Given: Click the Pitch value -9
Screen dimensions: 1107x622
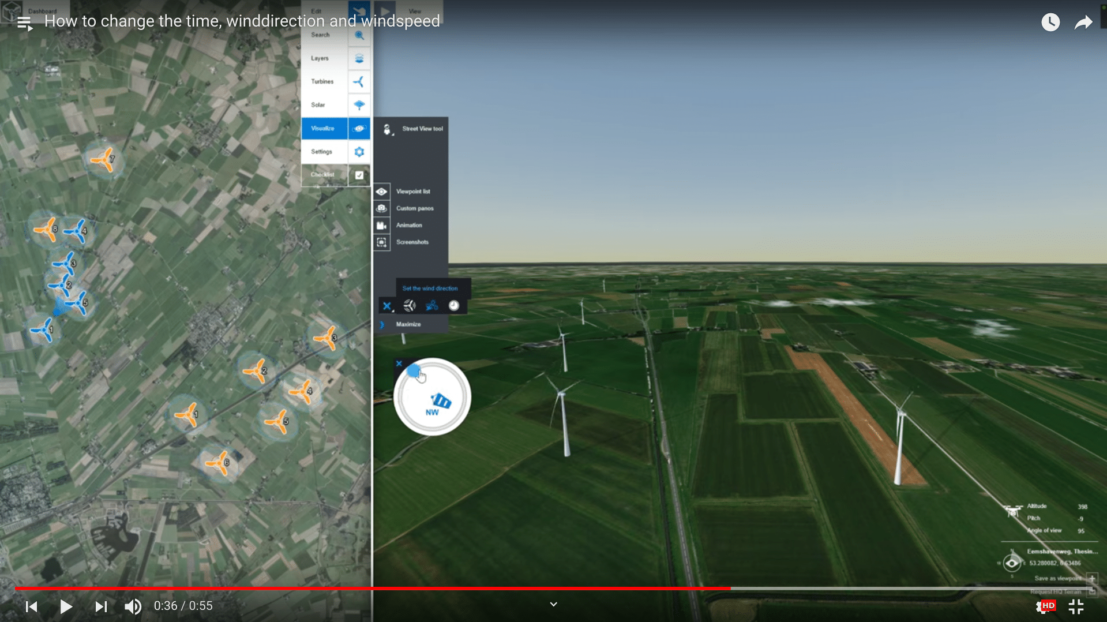Looking at the screenshot, I should [1080, 519].
